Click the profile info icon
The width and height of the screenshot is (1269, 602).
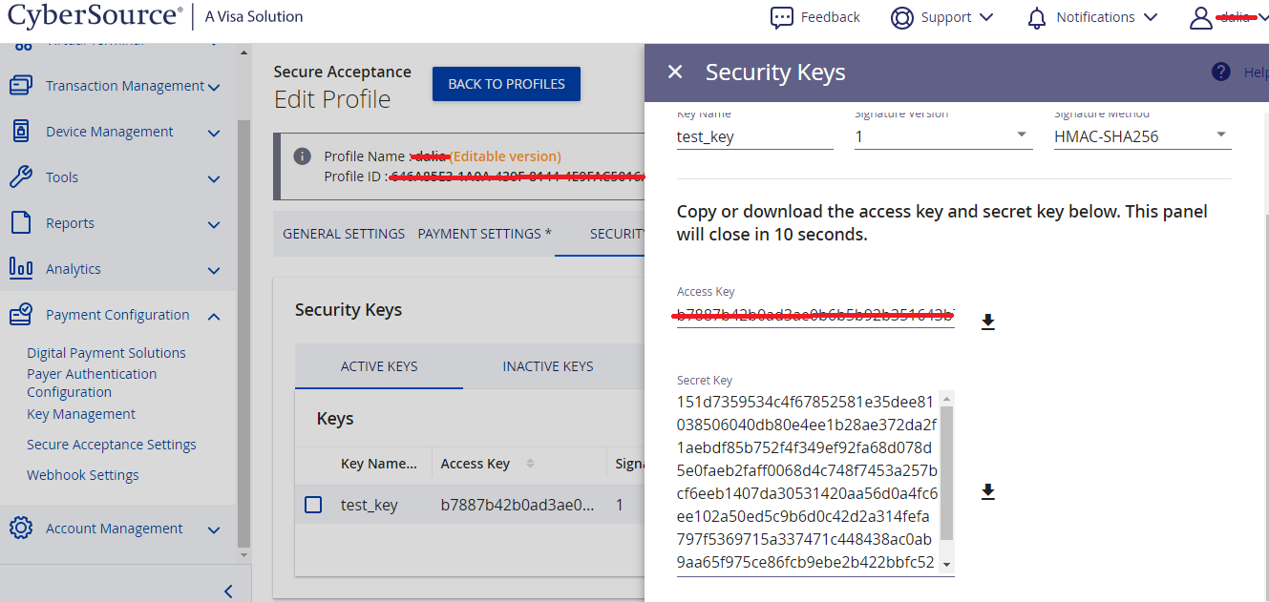pos(302,156)
